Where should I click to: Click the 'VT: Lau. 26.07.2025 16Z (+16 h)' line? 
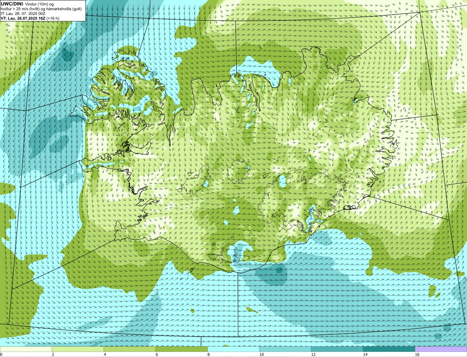coord(30,18)
